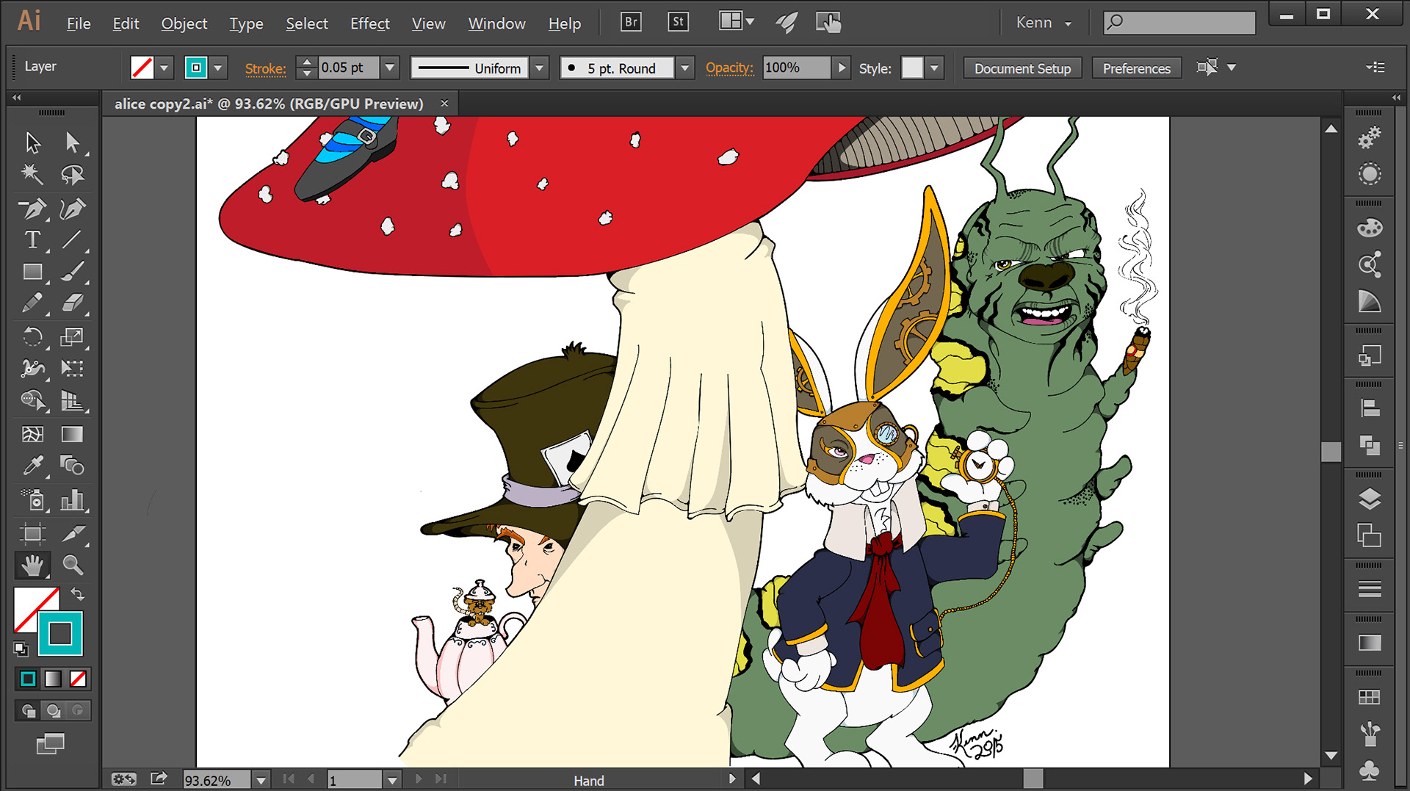Open the graphic Style dropdown
The image size is (1410, 791).
click(x=934, y=68)
